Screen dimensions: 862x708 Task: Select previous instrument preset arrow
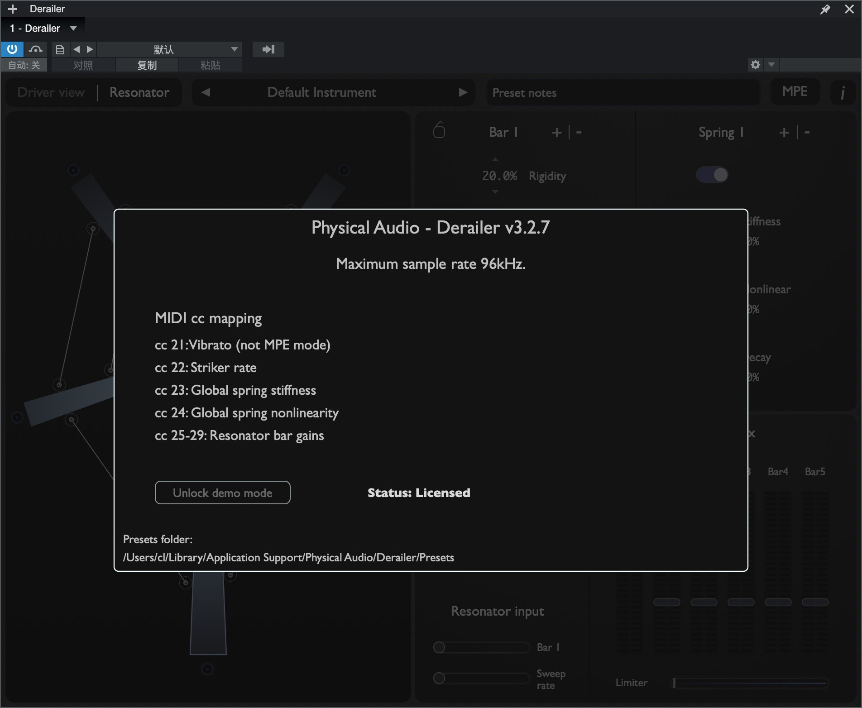206,92
